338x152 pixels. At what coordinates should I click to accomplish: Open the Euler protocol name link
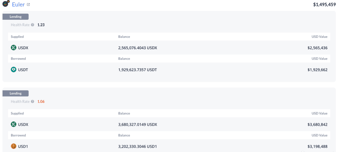(x=18, y=5)
